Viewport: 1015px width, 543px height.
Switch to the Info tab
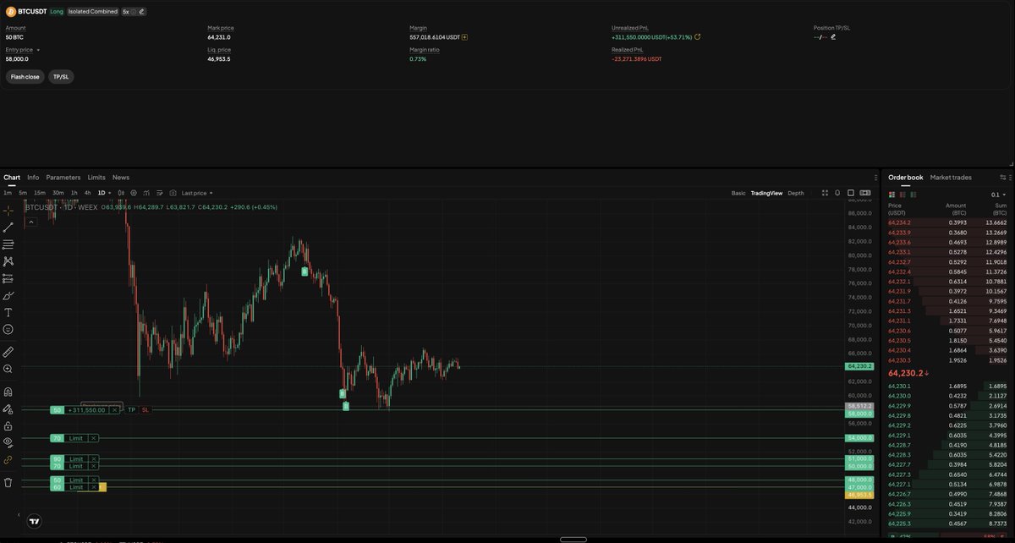(x=33, y=178)
